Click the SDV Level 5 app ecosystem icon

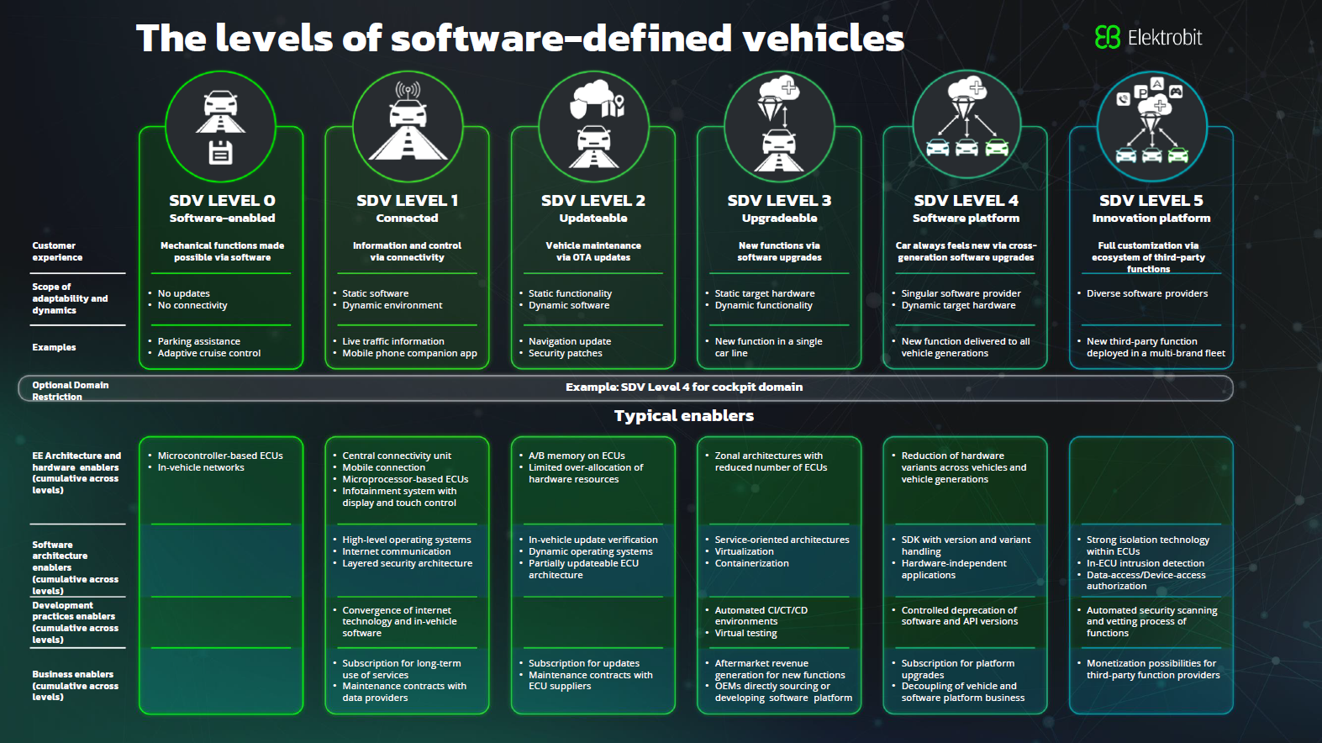(x=1151, y=126)
